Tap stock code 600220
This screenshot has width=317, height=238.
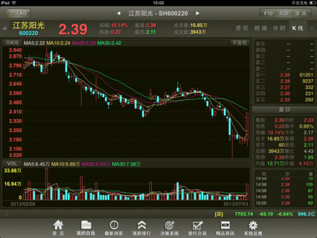pyautogui.click(x=28, y=33)
